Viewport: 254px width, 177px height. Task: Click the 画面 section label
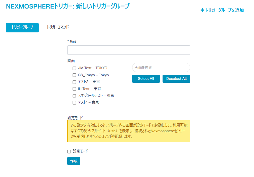point(71,61)
